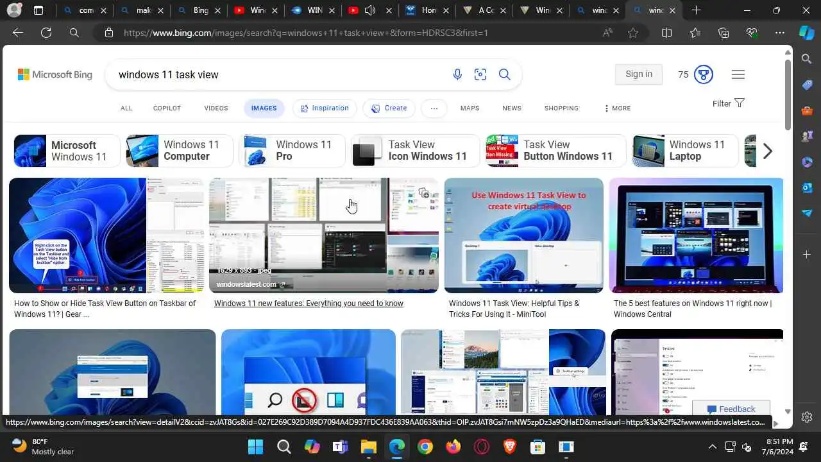821x462 pixels.
Task: Open NEWS search category
Action: click(x=512, y=108)
